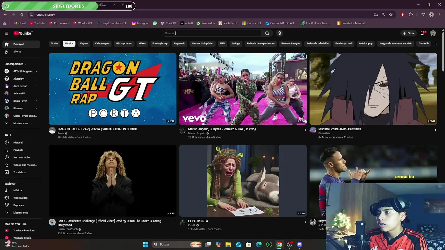Explore Deportes in the sidebar

pos(21,205)
